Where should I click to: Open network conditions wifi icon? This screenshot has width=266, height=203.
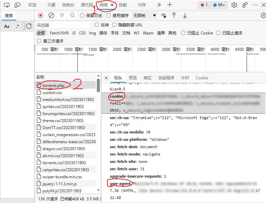(163, 15)
